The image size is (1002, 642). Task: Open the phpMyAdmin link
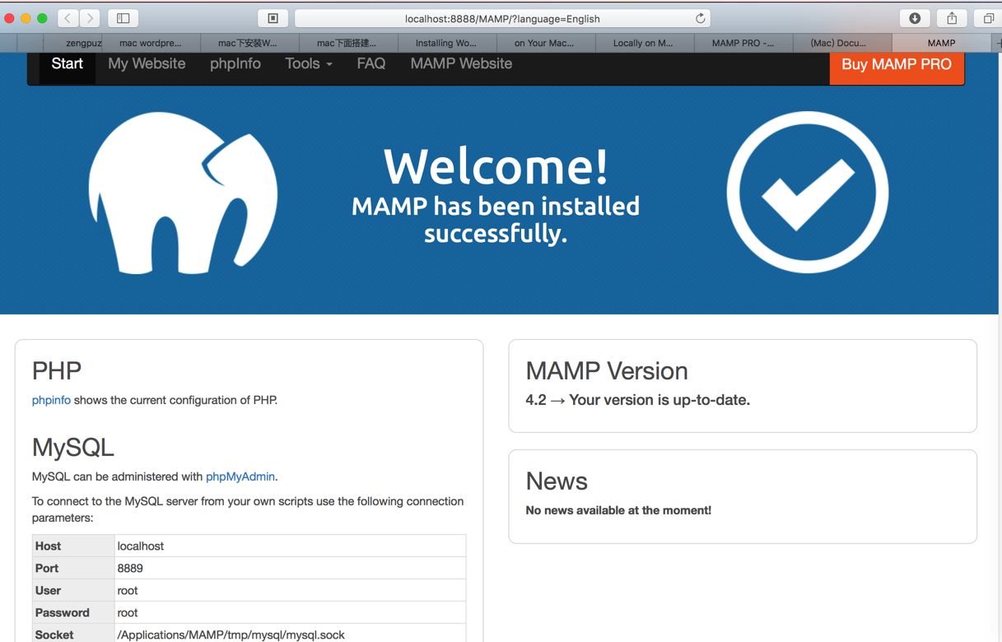[x=240, y=477]
